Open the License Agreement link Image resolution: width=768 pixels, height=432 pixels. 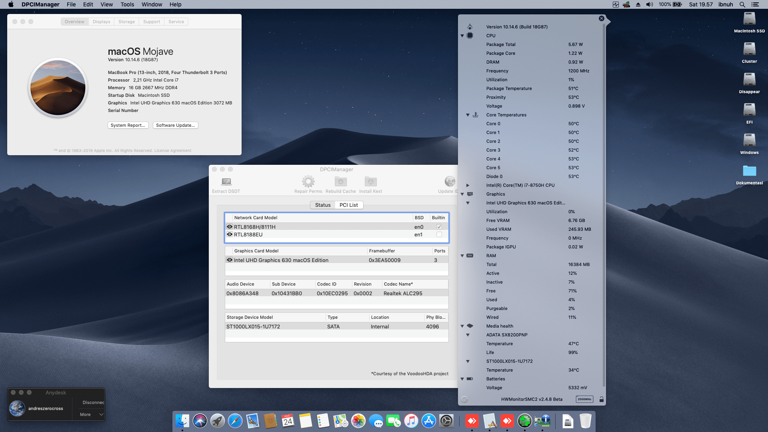click(173, 150)
